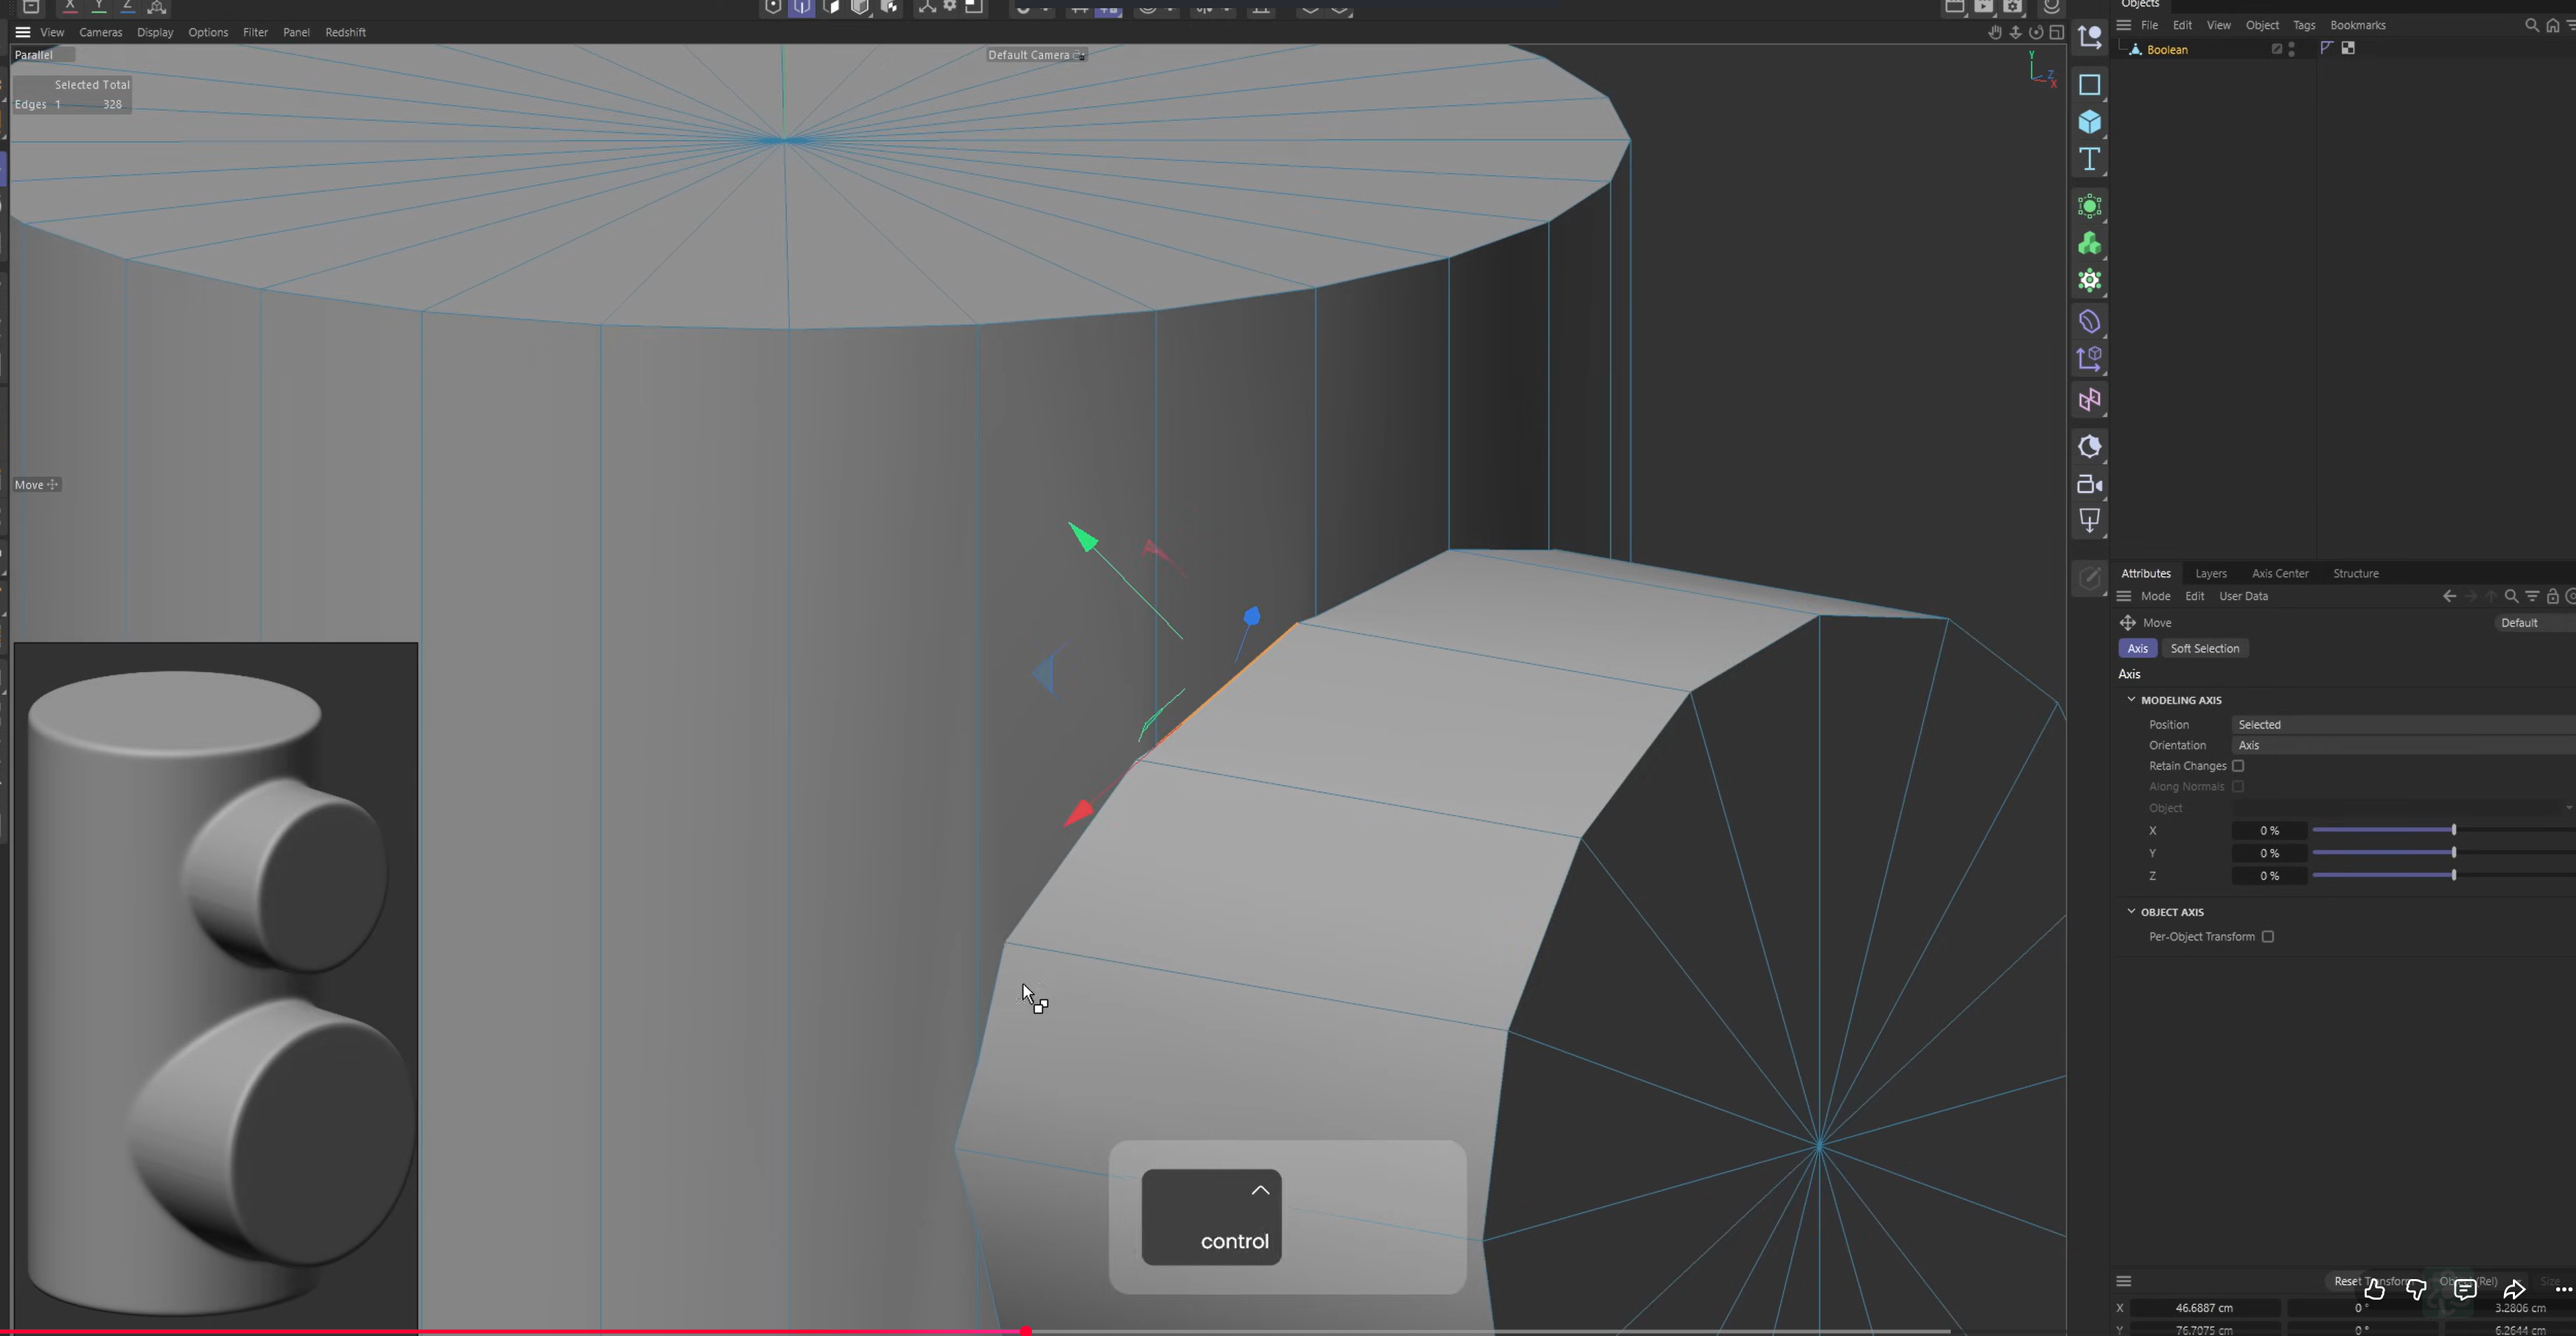Open the Object Manager Tags menu
The width and height of the screenshot is (2576, 1336).
[2304, 25]
